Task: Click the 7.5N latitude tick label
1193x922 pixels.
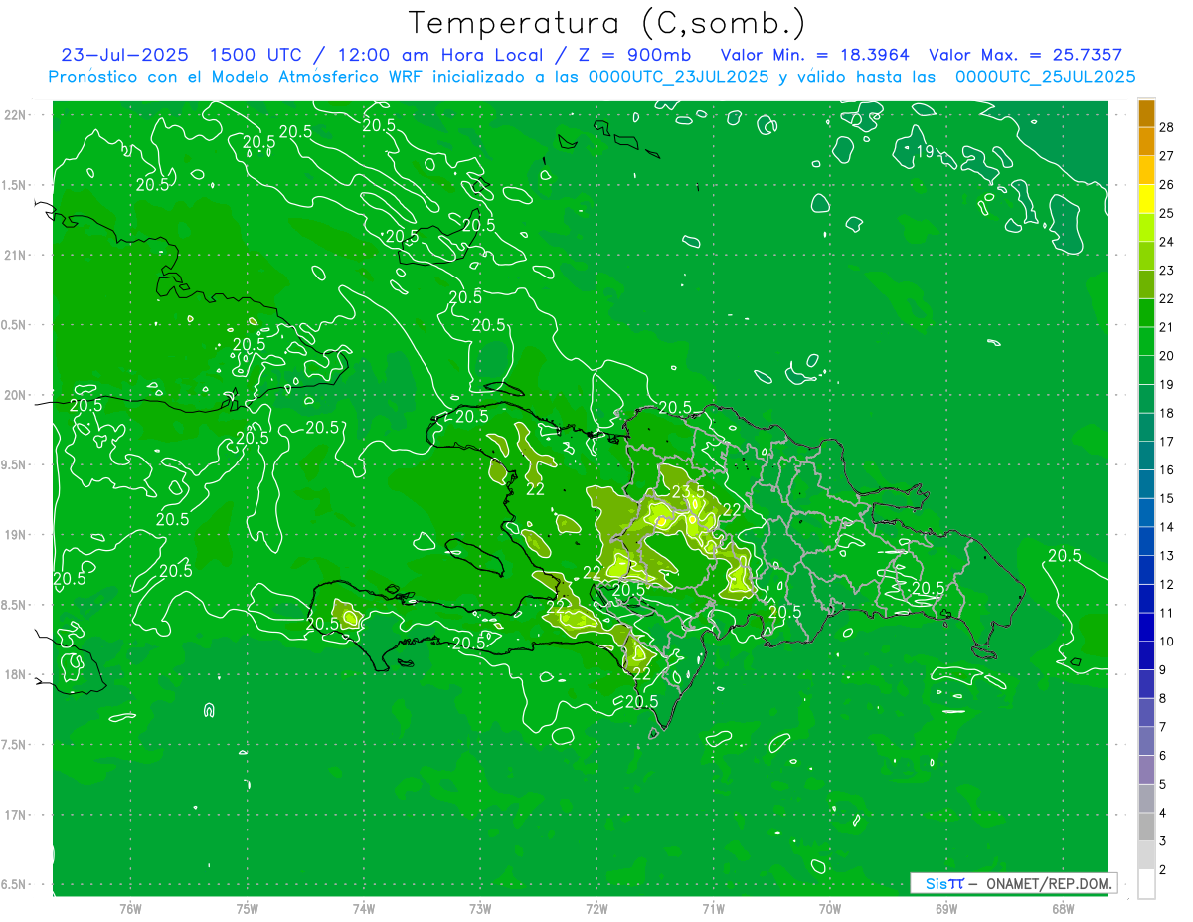Action: click(14, 744)
